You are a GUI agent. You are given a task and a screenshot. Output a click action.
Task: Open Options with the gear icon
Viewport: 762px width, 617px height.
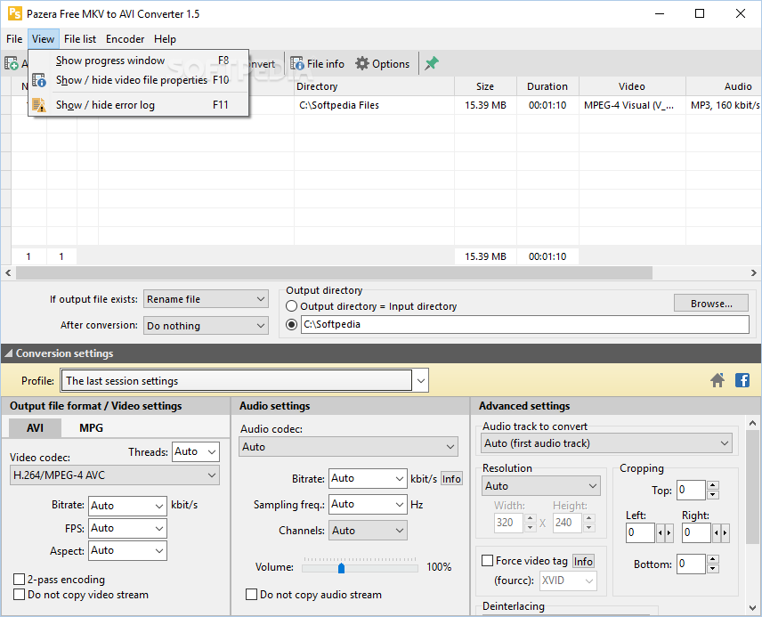click(382, 64)
